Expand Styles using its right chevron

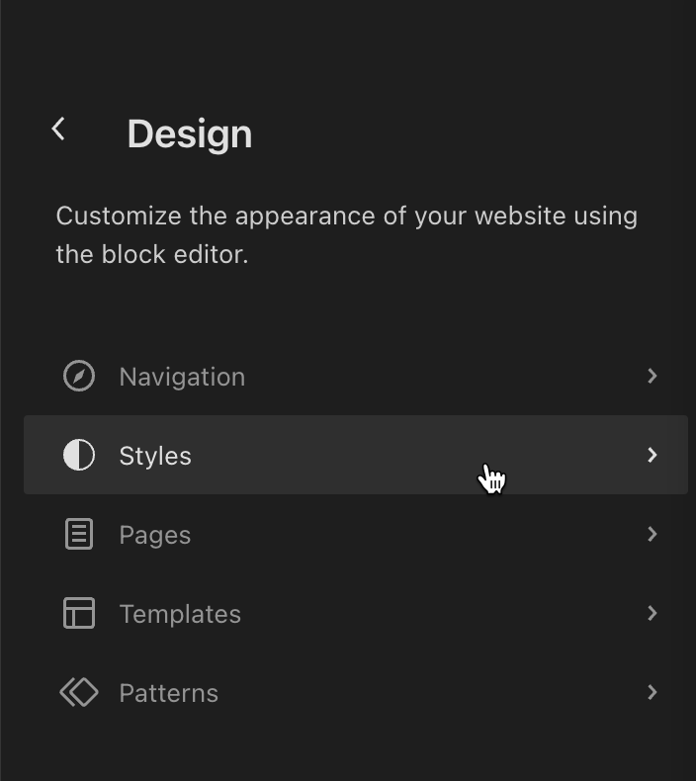click(652, 455)
